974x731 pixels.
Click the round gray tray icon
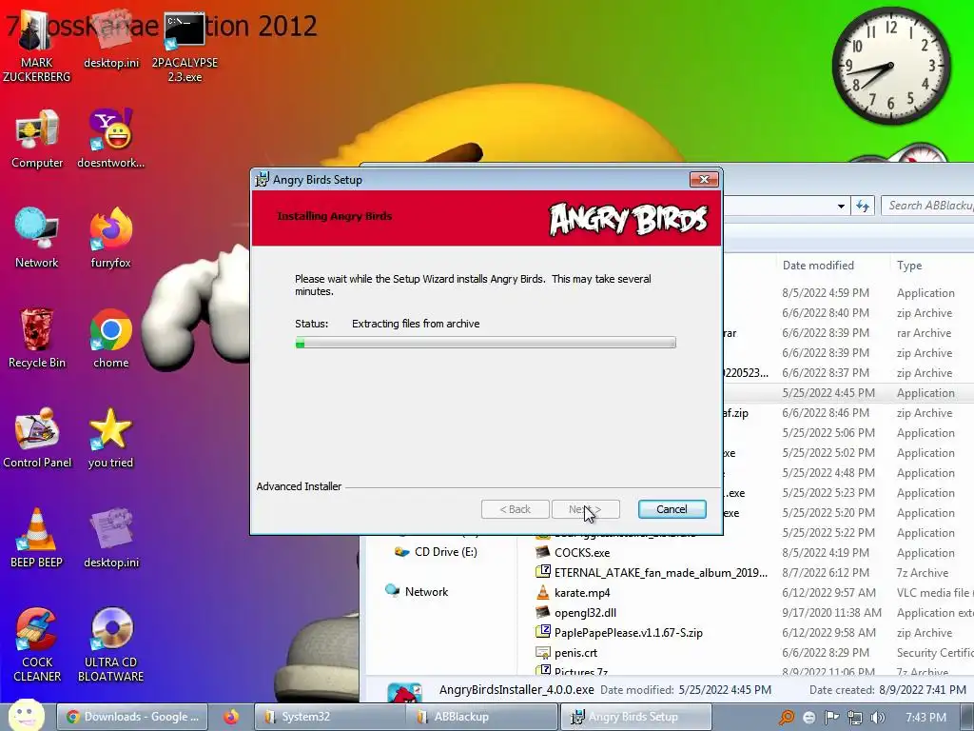[x=808, y=718]
